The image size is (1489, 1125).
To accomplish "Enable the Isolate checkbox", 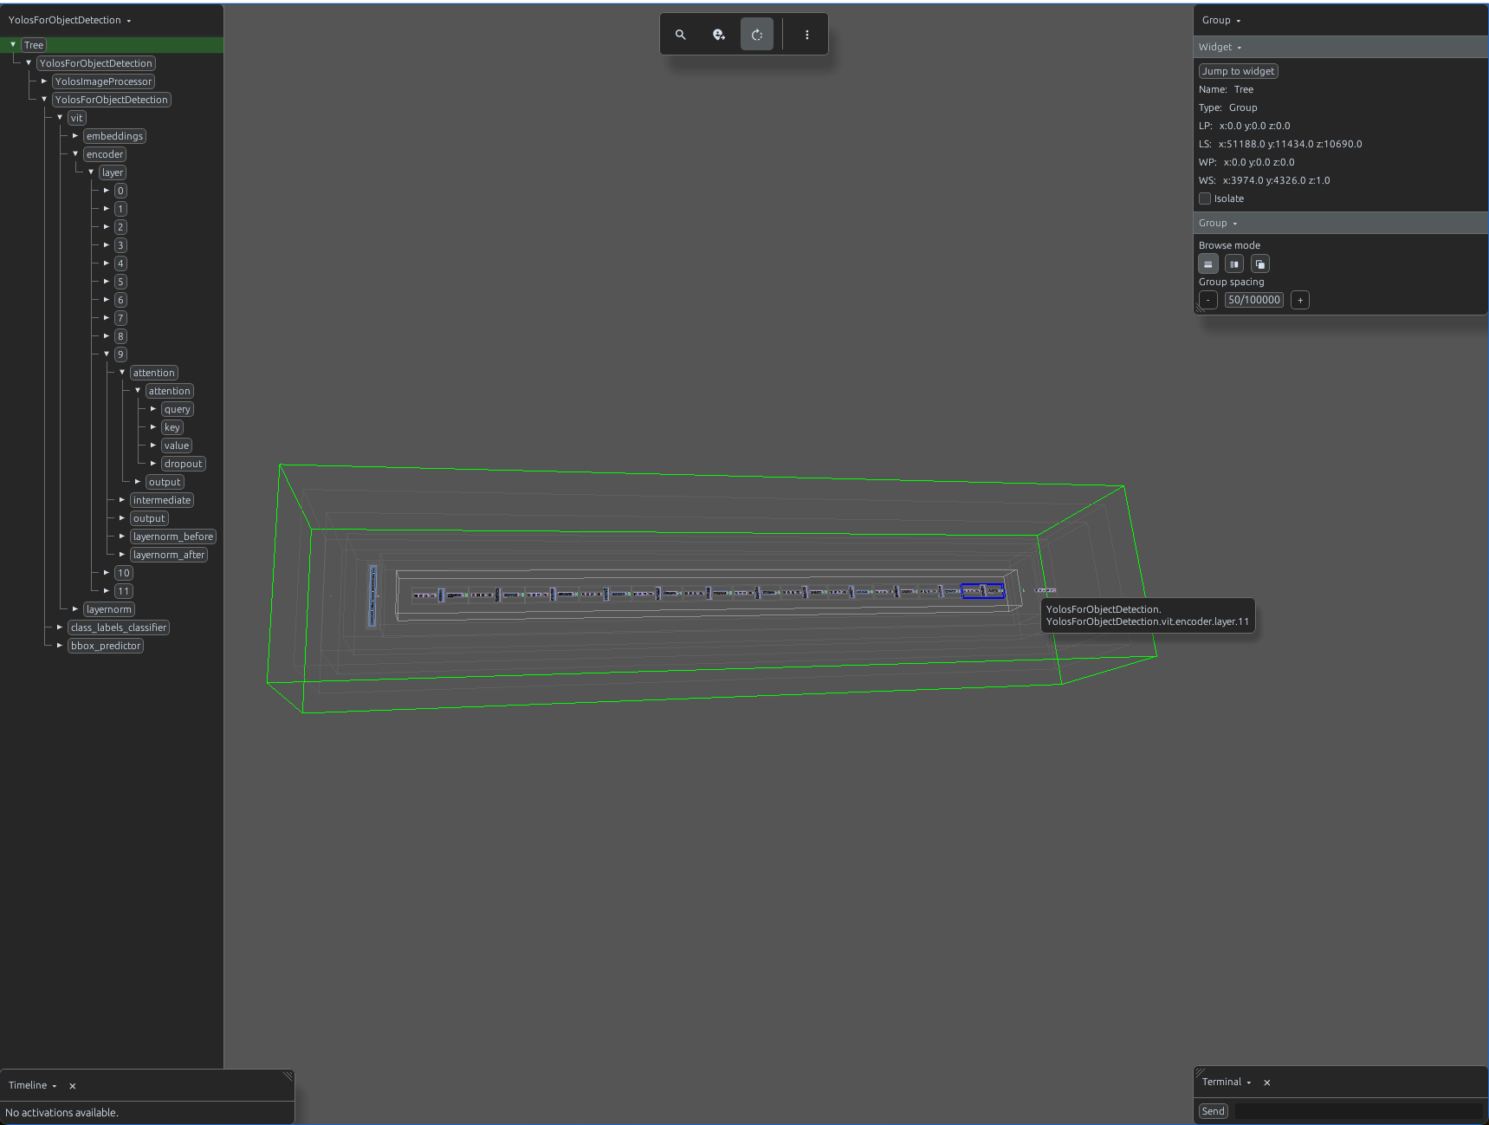I will click(1205, 198).
